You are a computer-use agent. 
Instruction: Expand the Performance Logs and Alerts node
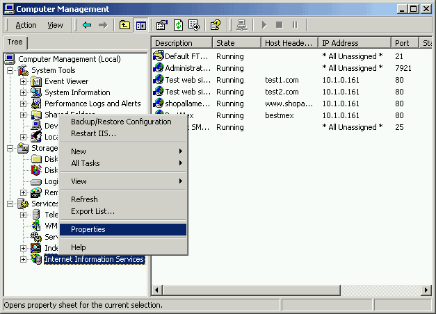tap(23, 104)
